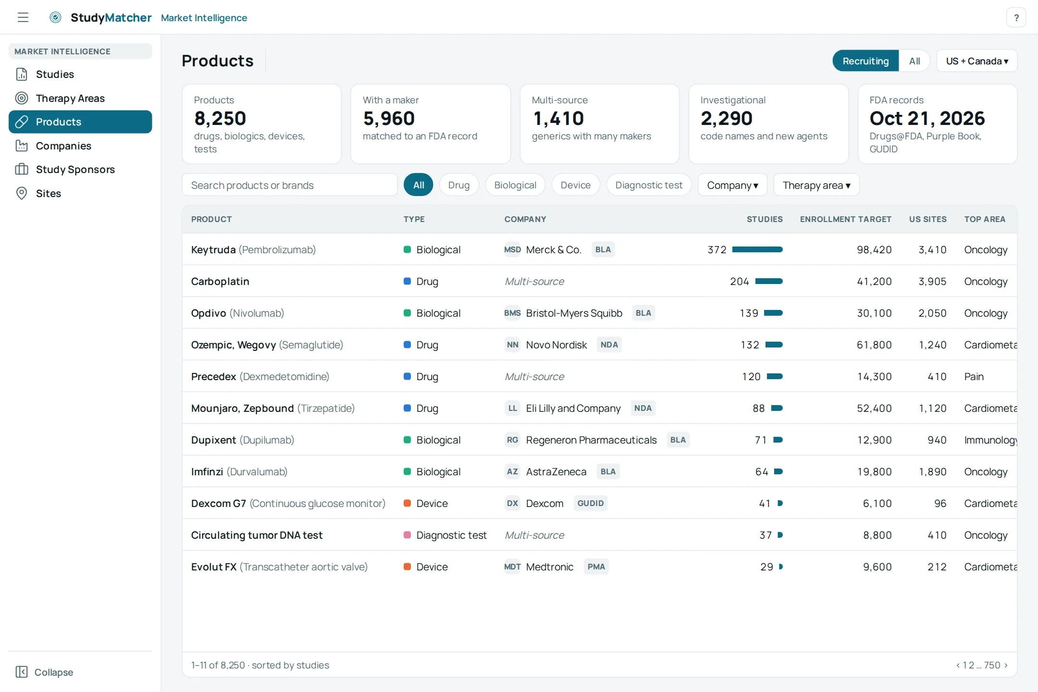Open the Therapy area filter dropdown
The image size is (1038, 692).
[816, 185]
